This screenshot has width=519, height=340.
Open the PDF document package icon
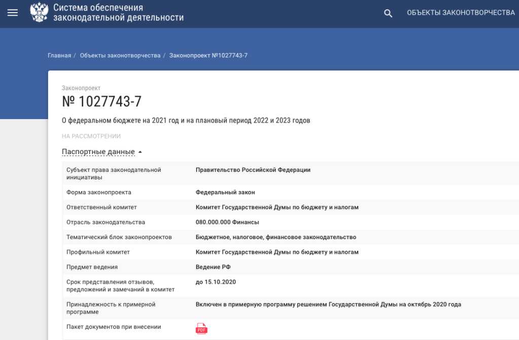201,329
